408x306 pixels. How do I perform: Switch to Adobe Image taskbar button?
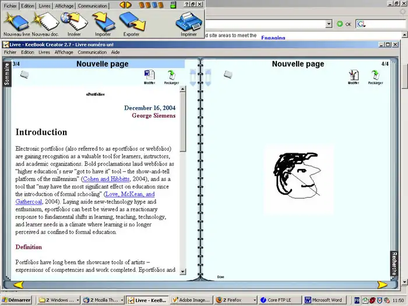192,300
